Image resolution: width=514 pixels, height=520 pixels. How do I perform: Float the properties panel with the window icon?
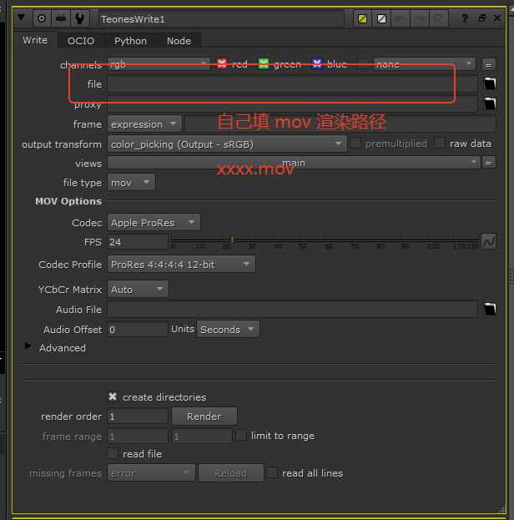482,18
